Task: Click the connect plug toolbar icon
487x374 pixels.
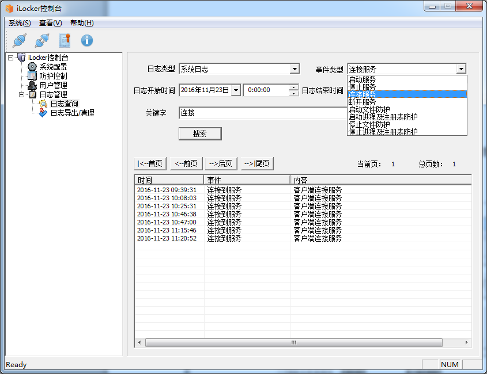Action: click(20, 40)
